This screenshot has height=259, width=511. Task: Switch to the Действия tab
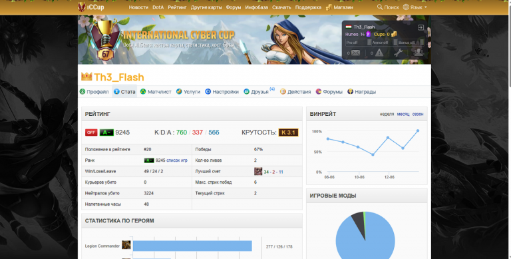(295, 92)
